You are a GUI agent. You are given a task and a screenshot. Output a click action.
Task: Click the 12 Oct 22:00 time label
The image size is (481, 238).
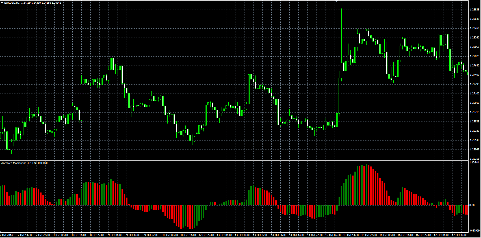[206, 235]
